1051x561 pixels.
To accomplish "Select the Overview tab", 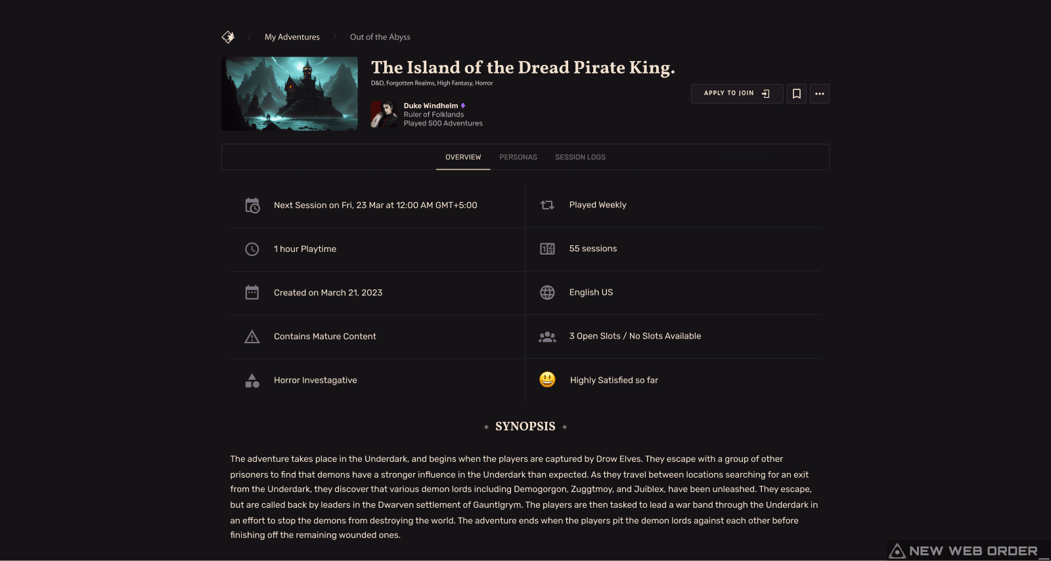I will click(463, 157).
